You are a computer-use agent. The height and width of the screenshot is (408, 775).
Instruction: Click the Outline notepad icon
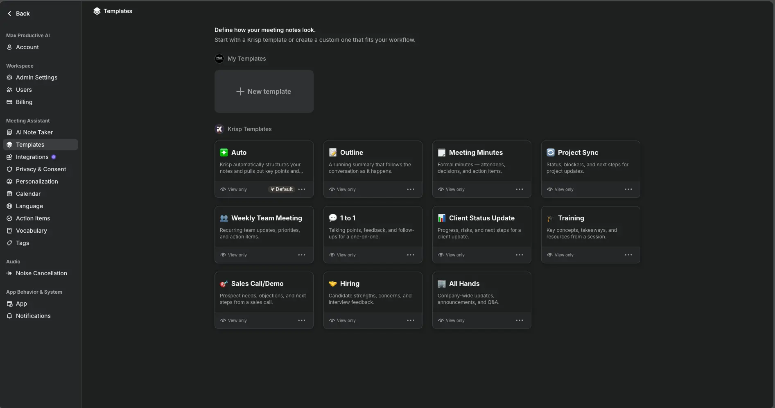click(x=333, y=152)
